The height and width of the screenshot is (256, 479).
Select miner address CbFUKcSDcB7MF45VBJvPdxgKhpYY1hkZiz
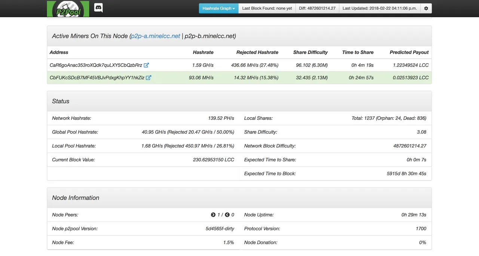(97, 78)
